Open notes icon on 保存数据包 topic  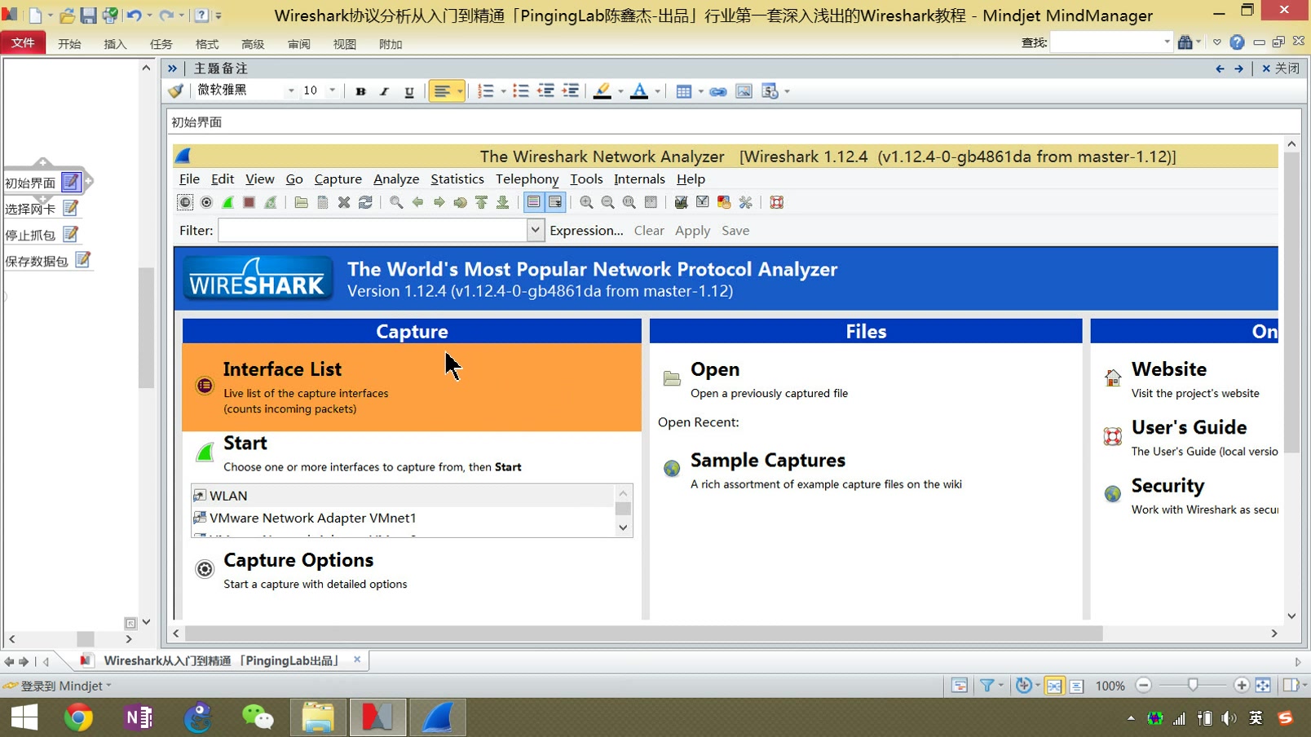(82, 260)
